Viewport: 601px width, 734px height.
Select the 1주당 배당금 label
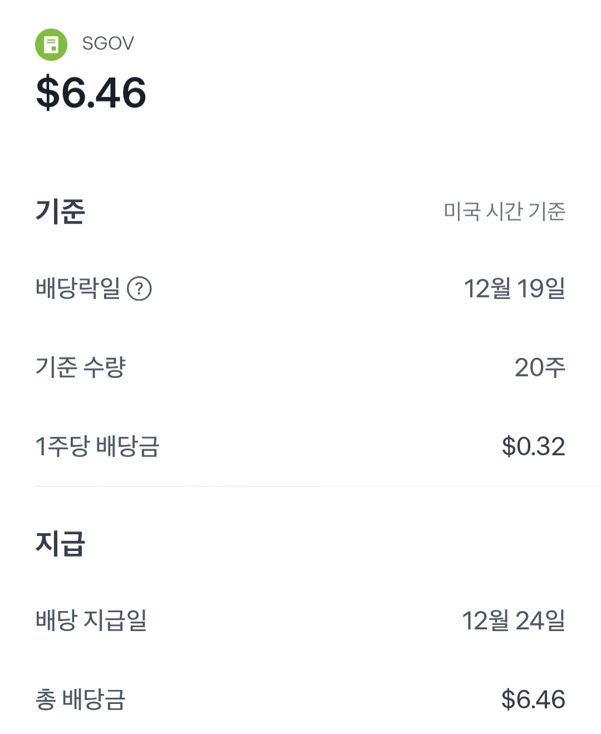(97, 446)
